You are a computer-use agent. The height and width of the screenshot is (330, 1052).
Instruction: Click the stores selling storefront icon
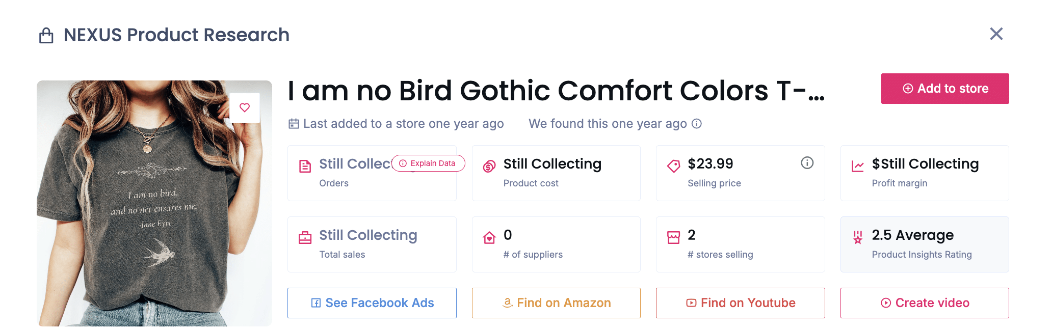(673, 238)
